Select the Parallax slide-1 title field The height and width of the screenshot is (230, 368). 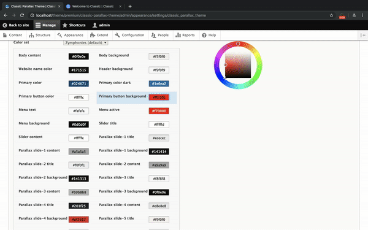point(159,138)
